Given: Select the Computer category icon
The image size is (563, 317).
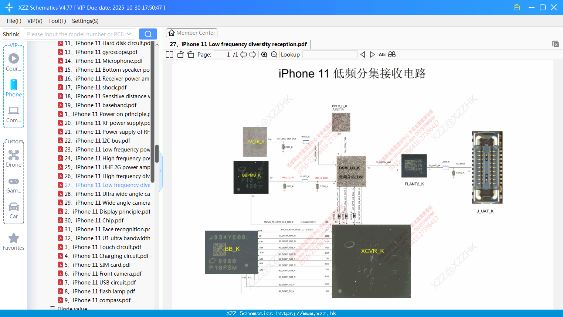Looking at the screenshot, I should click(x=14, y=114).
